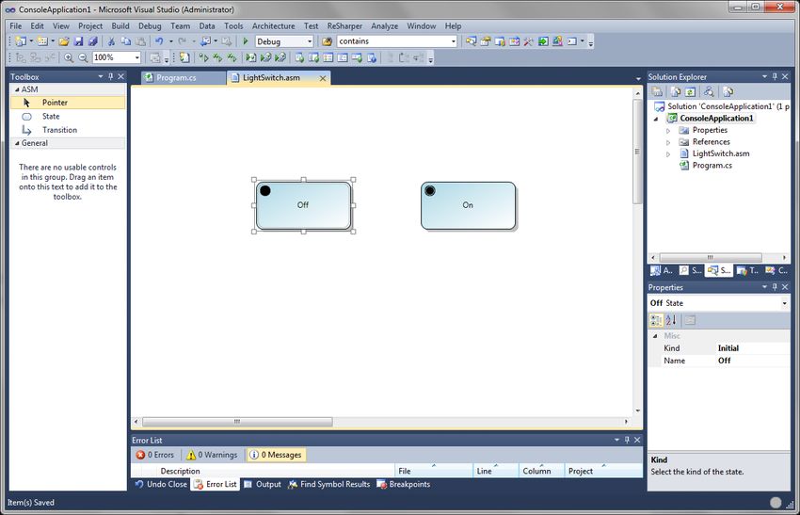Open the 'contains' find combo box dropdown

(453, 41)
